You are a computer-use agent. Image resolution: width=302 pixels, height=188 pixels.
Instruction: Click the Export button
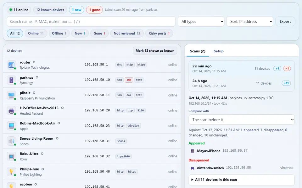[x=285, y=22]
